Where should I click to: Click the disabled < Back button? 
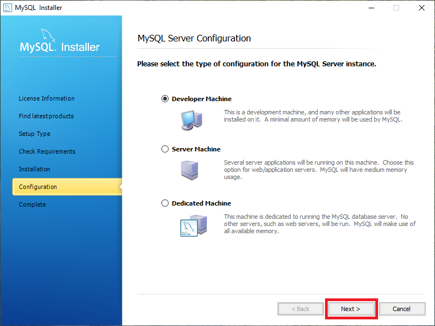click(301, 309)
